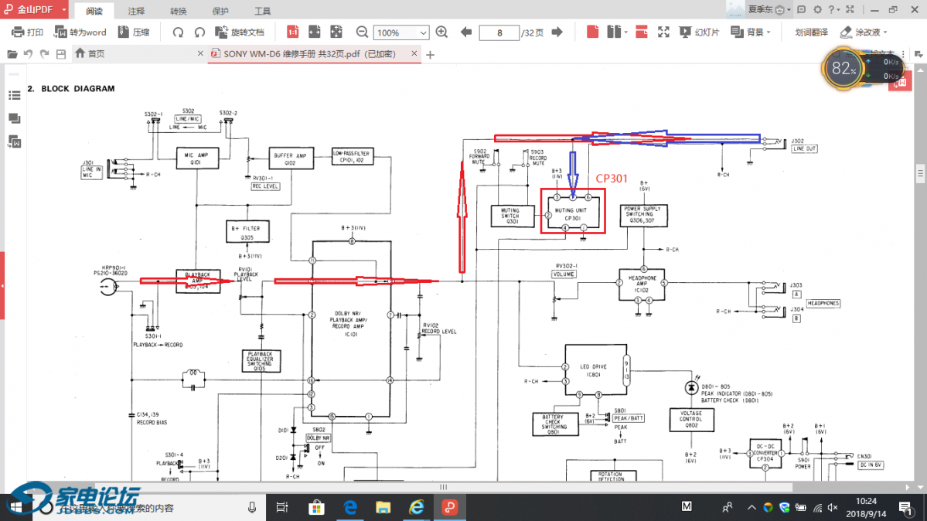This screenshot has height=521, width=927.
Task: Click the Compress (压缩) tool
Action: [x=133, y=32]
